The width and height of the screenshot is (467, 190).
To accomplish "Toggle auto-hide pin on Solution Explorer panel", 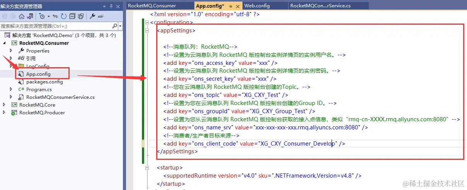I will [x=111, y=6].
